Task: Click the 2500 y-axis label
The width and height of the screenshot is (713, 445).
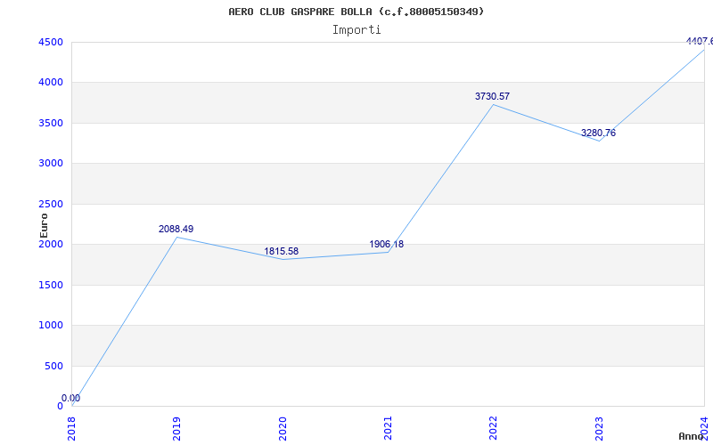Action: (x=51, y=204)
